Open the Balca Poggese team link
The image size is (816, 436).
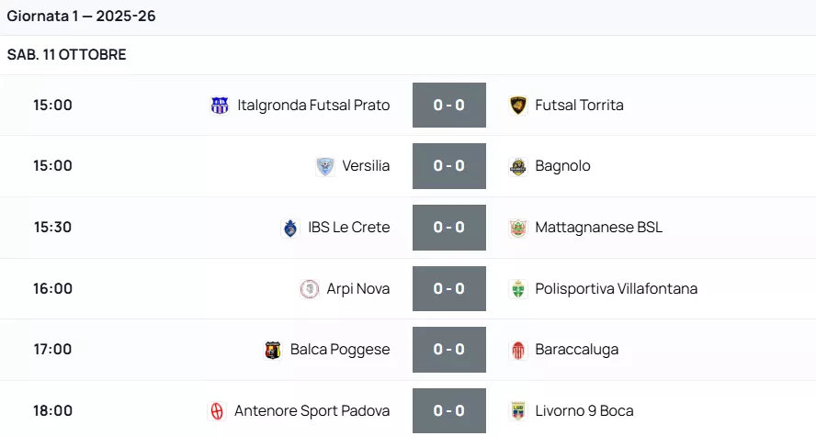[x=340, y=350]
